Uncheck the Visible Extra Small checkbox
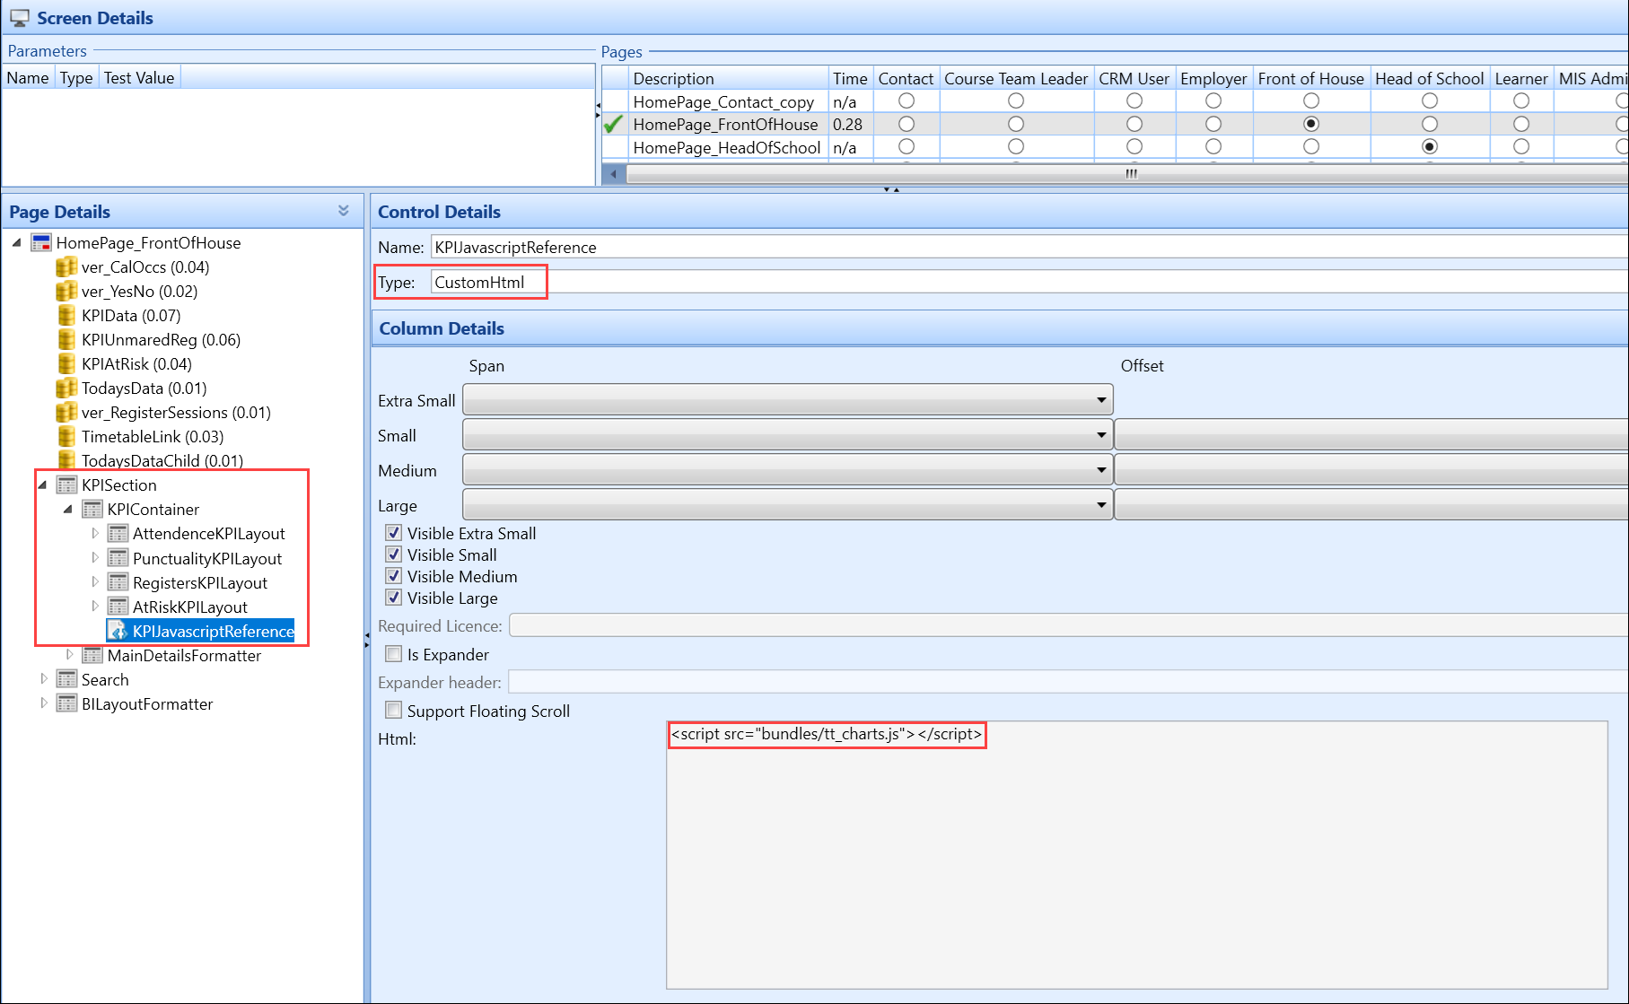1629x1004 pixels. 394,533
